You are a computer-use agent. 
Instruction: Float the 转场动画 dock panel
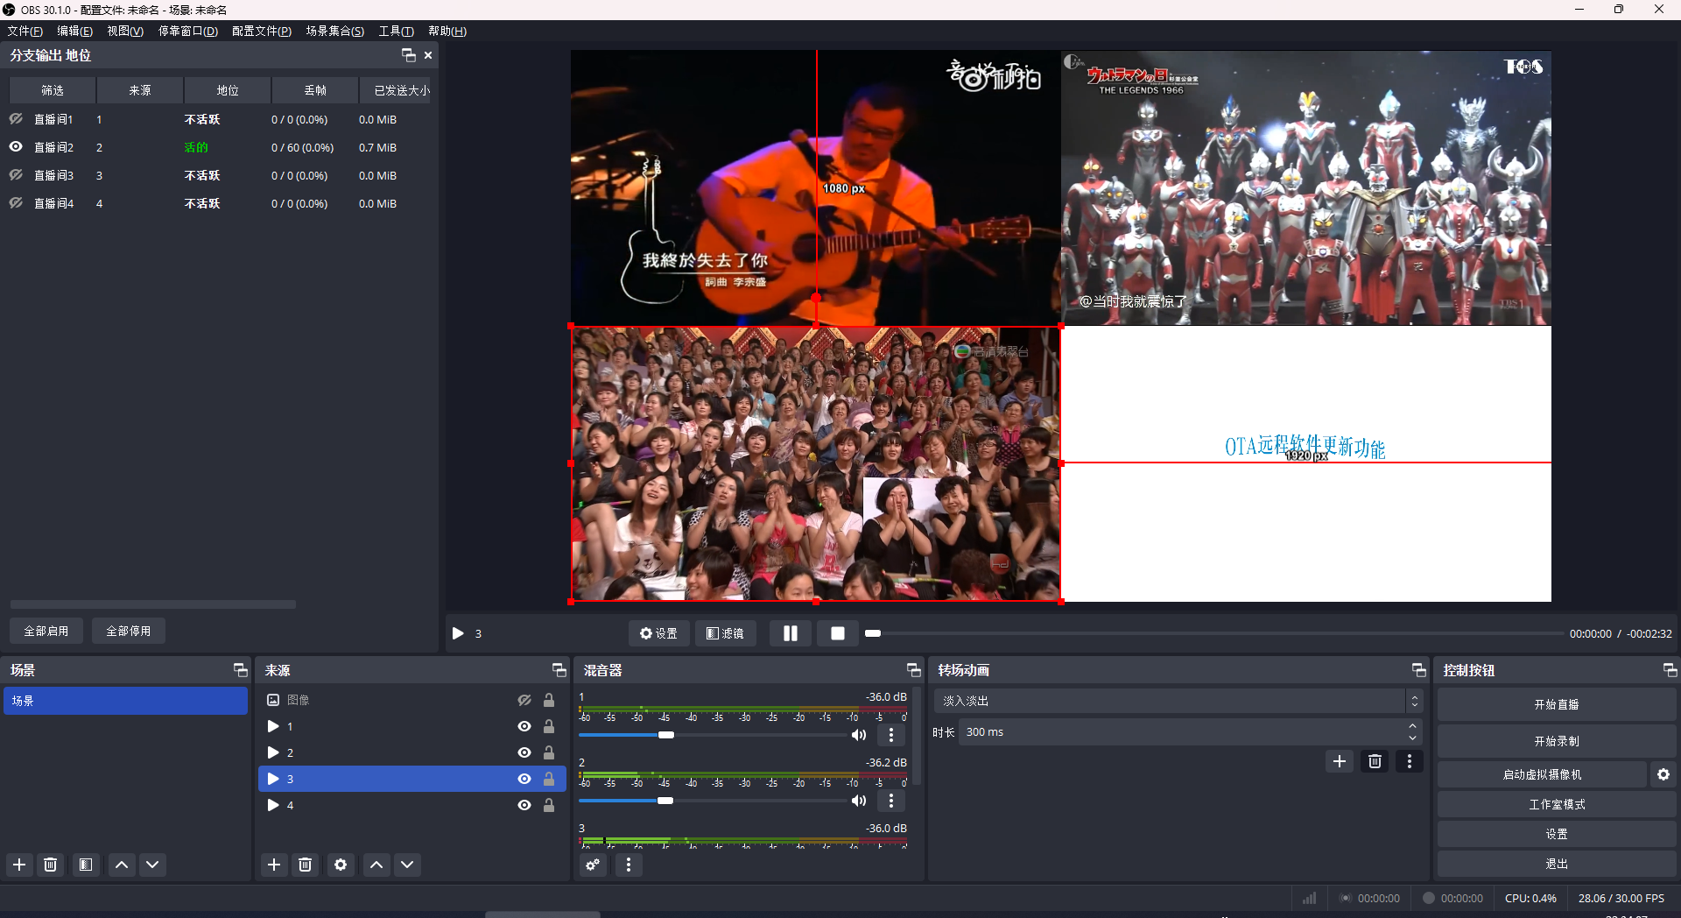pos(1418,670)
